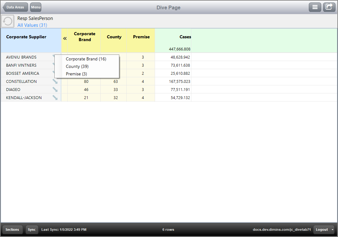
Task: Reset the filter using the circular arrow icon
Action: tap(7, 21)
